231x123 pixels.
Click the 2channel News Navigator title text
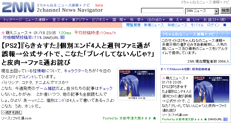[70, 10]
